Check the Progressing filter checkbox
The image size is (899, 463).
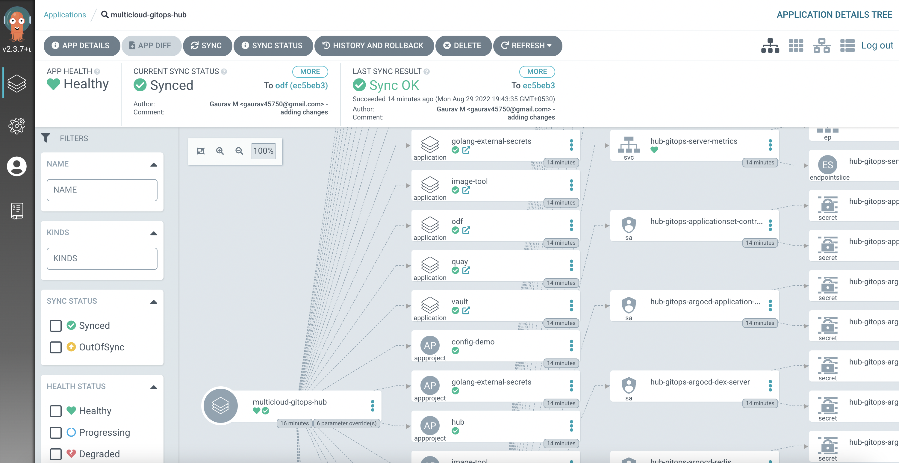(55, 433)
